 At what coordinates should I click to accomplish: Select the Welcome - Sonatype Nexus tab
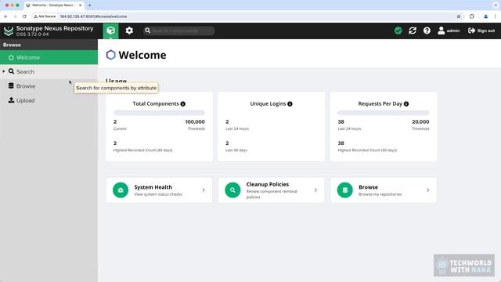click(x=54, y=5)
